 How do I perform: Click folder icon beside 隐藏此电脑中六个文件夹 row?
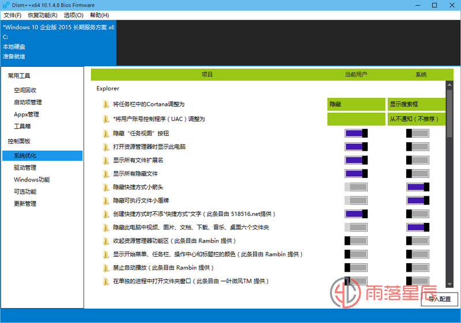[106, 227]
